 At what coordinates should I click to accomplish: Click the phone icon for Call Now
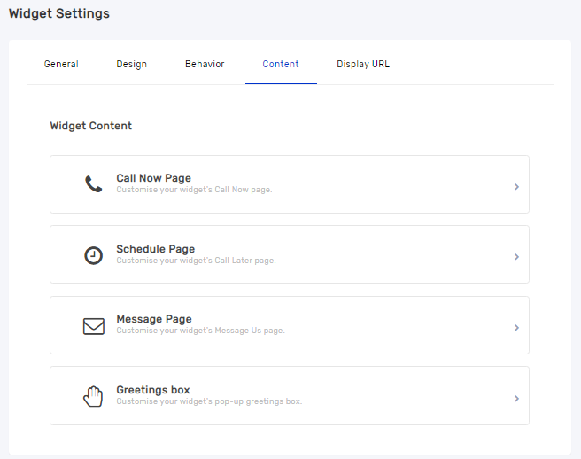click(94, 184)
